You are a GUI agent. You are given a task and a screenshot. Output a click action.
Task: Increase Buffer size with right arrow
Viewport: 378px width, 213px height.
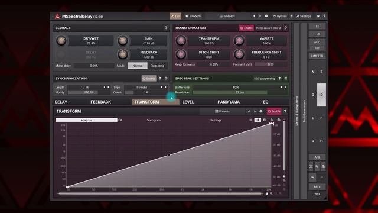(285, 87)
